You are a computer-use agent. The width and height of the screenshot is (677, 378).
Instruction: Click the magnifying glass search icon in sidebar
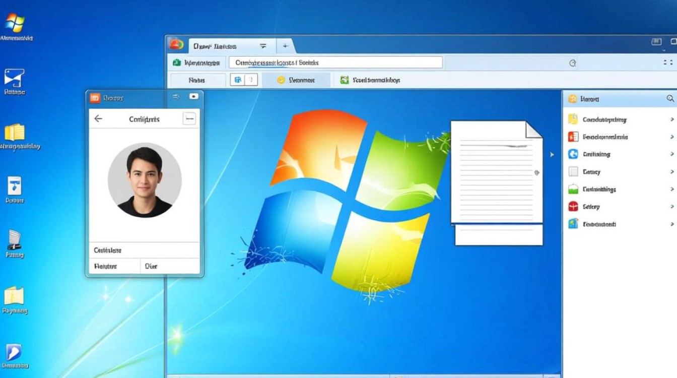[x=670, y=99]
